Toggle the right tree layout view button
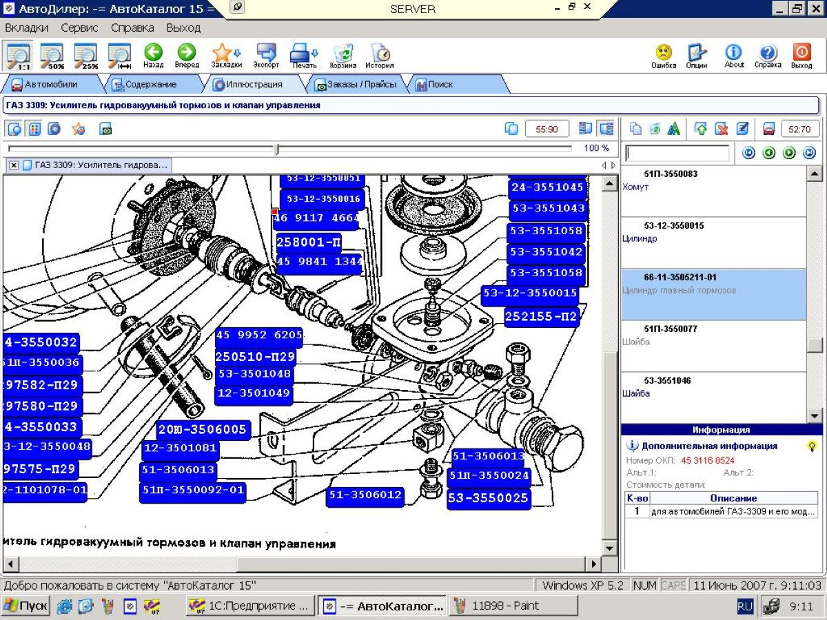Image resolution: width=827 pixels, height=620 pixels. pyautogui.click(x=606, y=129)
